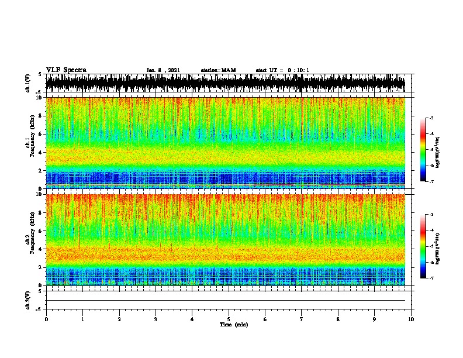Click the "-5" tick on ch.2 colorbar
Screen dimensions: 463x358
pos(431,246)
